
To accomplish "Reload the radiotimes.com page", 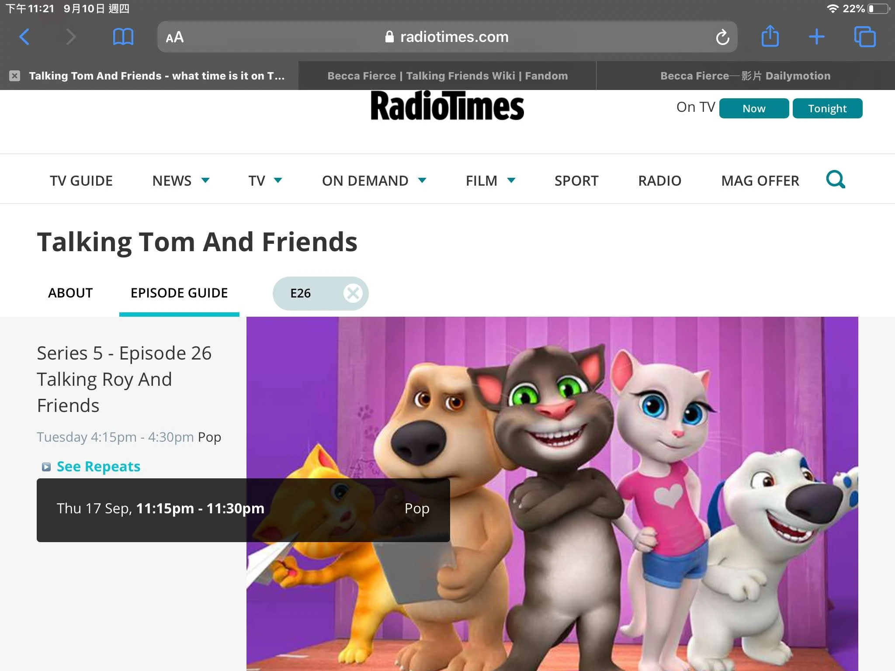I will coord(723,37).
